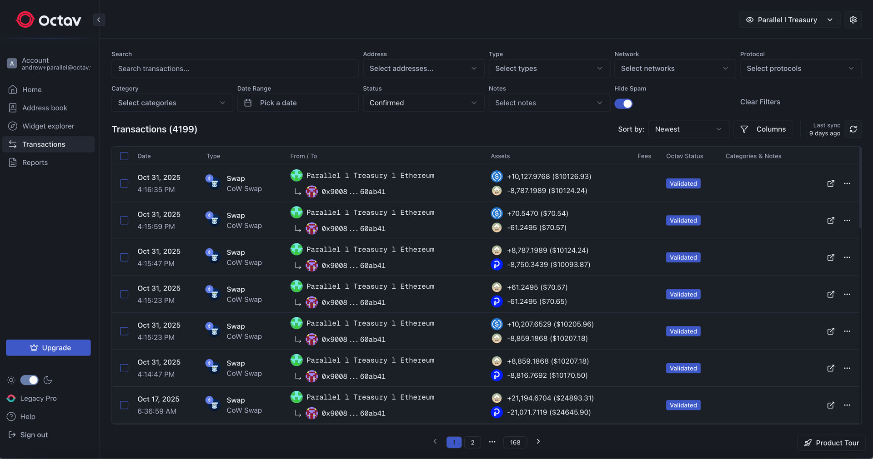
Task: Open more options for 4:16:35 PM transaction
Action: tap(847, 183)
